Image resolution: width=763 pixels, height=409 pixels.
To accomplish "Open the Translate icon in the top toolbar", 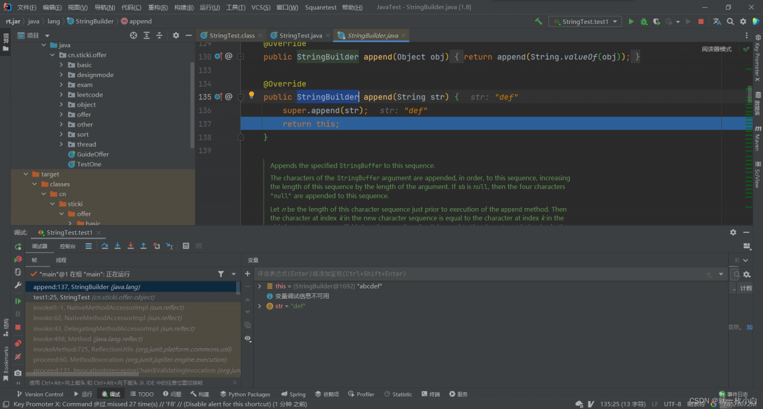I will (717, 21).
